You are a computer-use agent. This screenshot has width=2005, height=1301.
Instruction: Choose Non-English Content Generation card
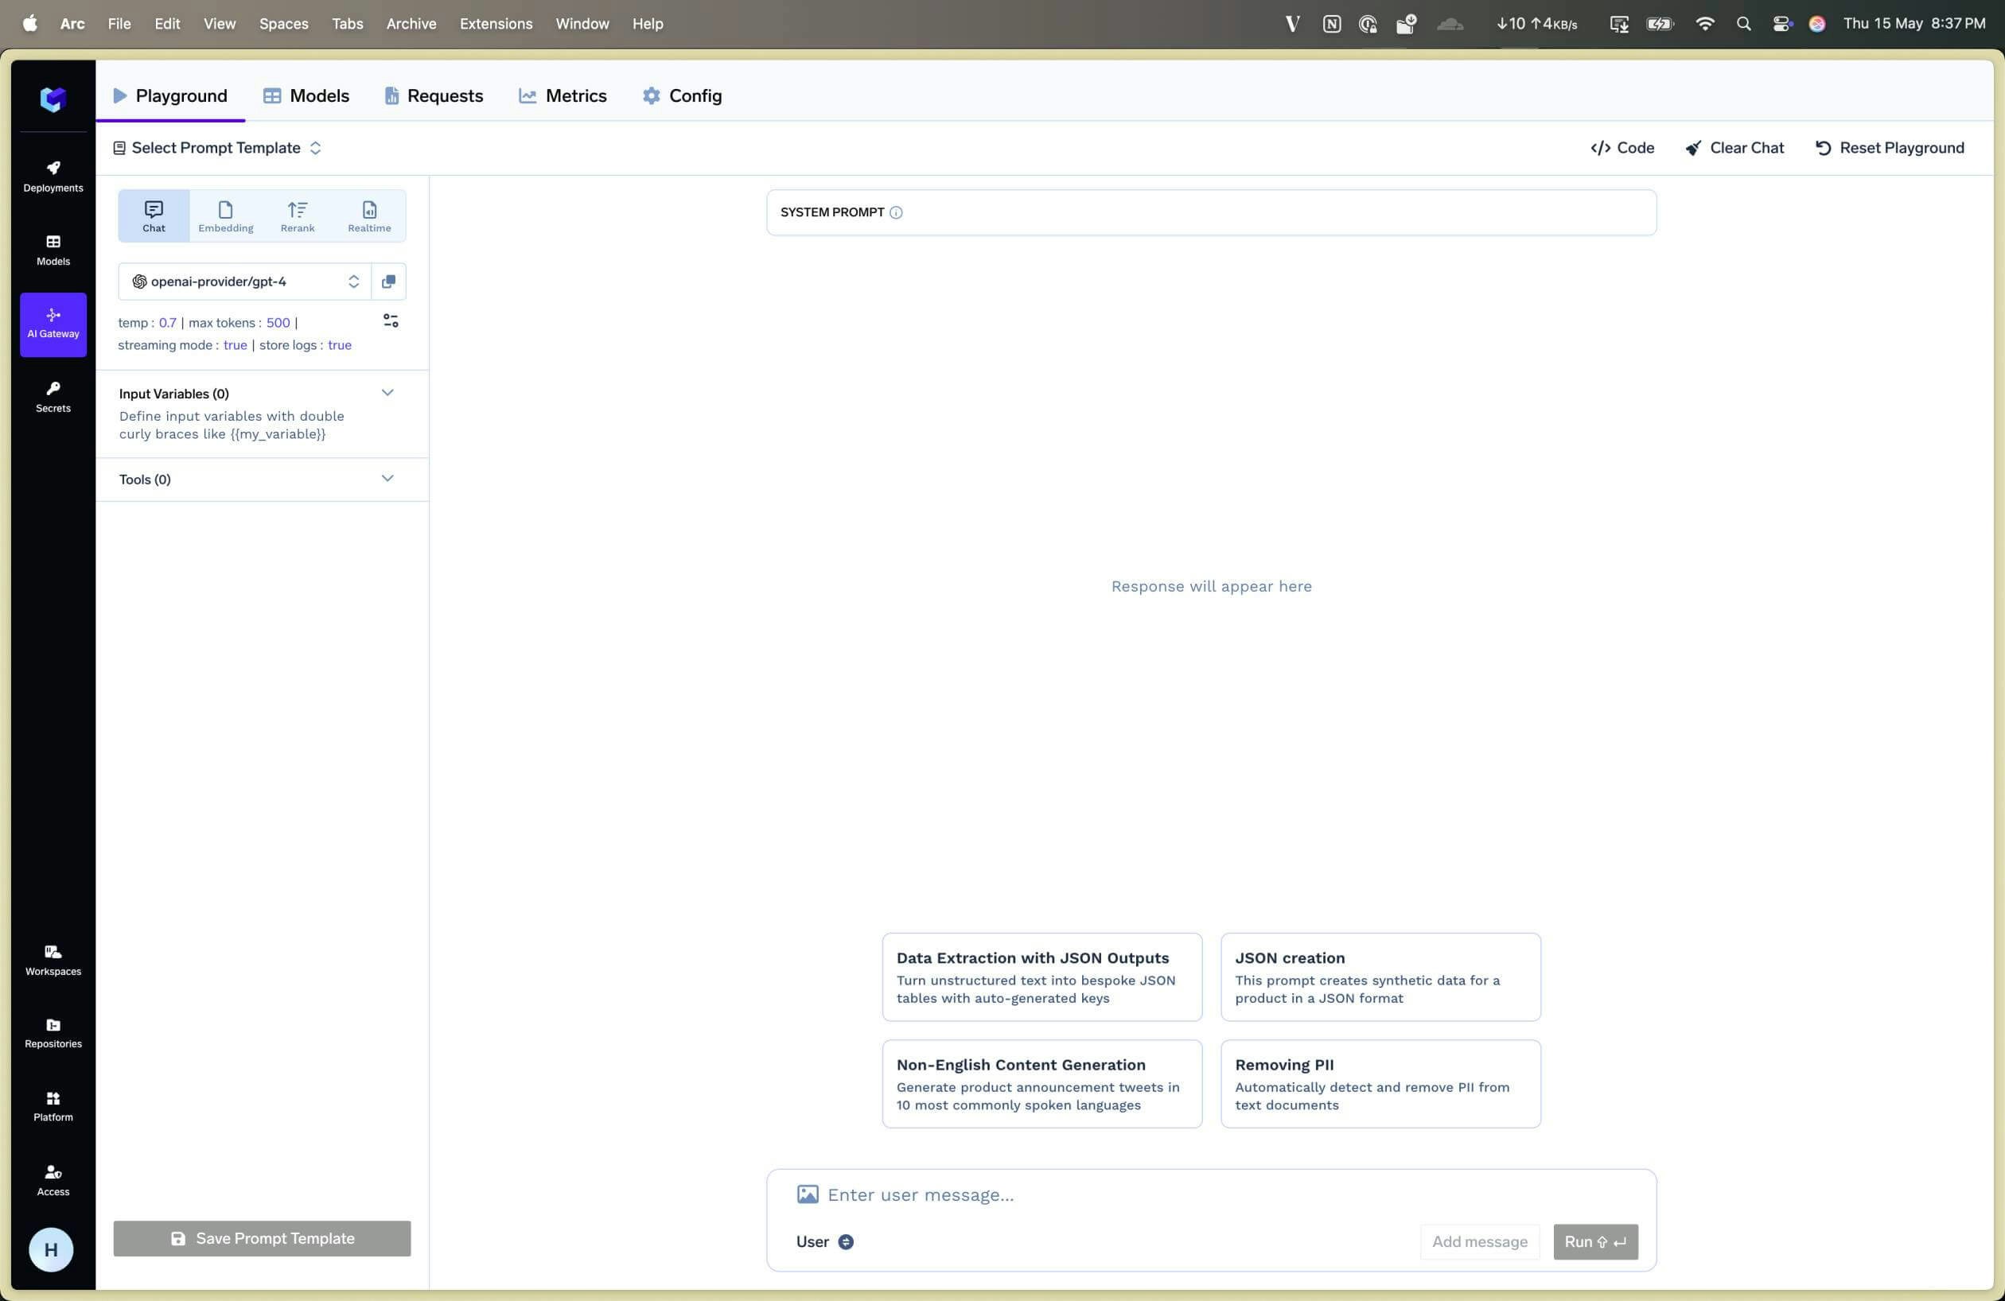click(x=1042, y=1084)
